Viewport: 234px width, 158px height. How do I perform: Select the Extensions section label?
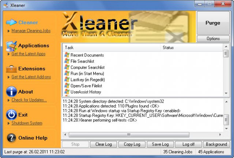coord(32,69)
